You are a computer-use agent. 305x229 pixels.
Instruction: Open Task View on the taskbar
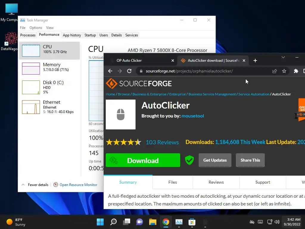pyautogui.click(x=126, y=222)
